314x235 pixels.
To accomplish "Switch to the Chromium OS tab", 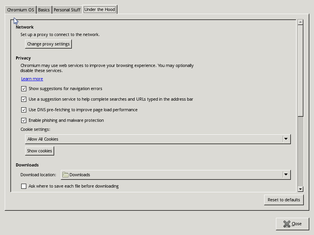I will pyautogui.click(x=20, y=10).
